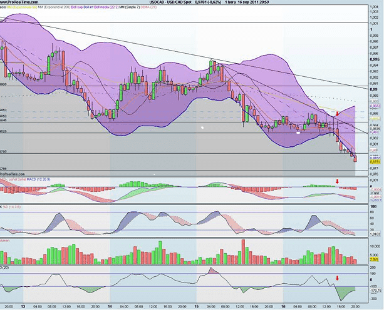Click the stochastic %D (14 3 6) panel label
Viewport: 384px width, 310px height.
[x=12, y=207]
